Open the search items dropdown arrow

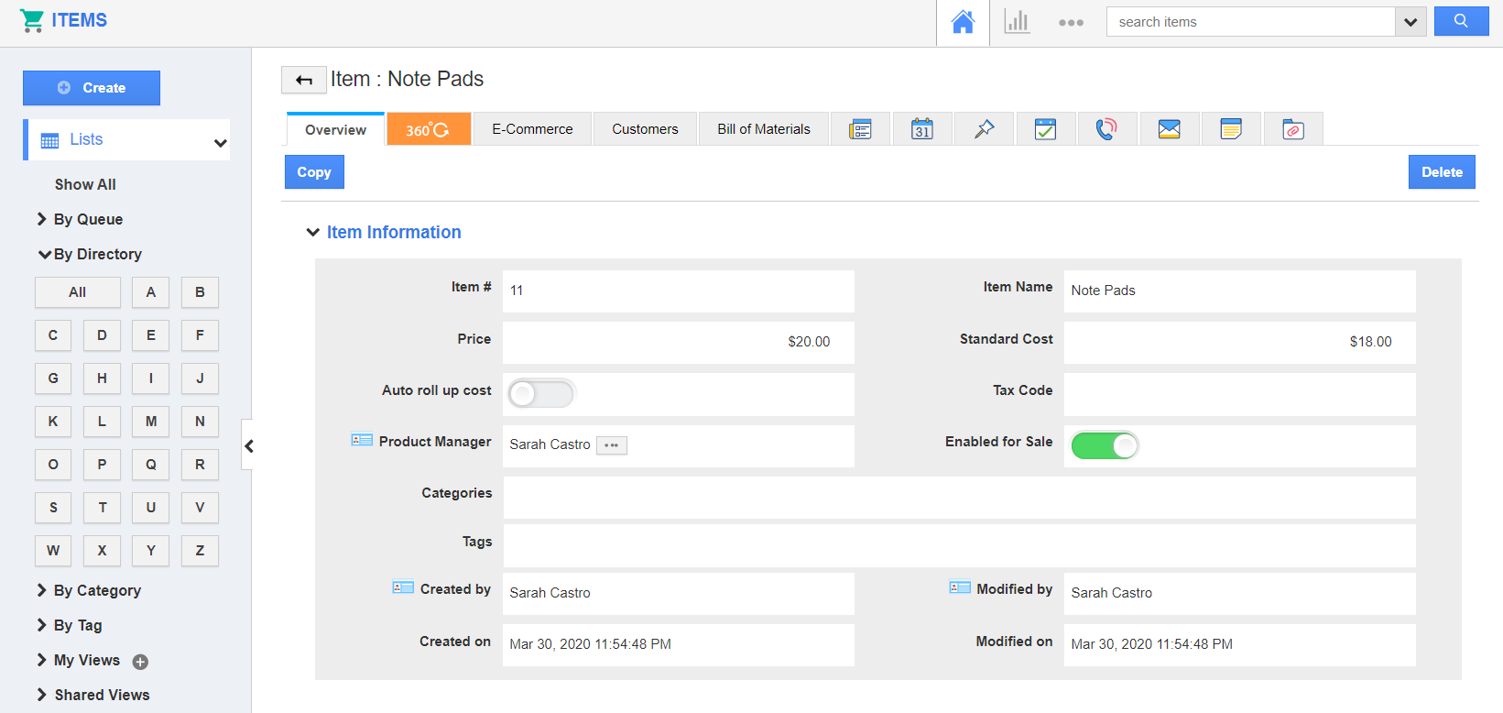tap(1410, 22)
